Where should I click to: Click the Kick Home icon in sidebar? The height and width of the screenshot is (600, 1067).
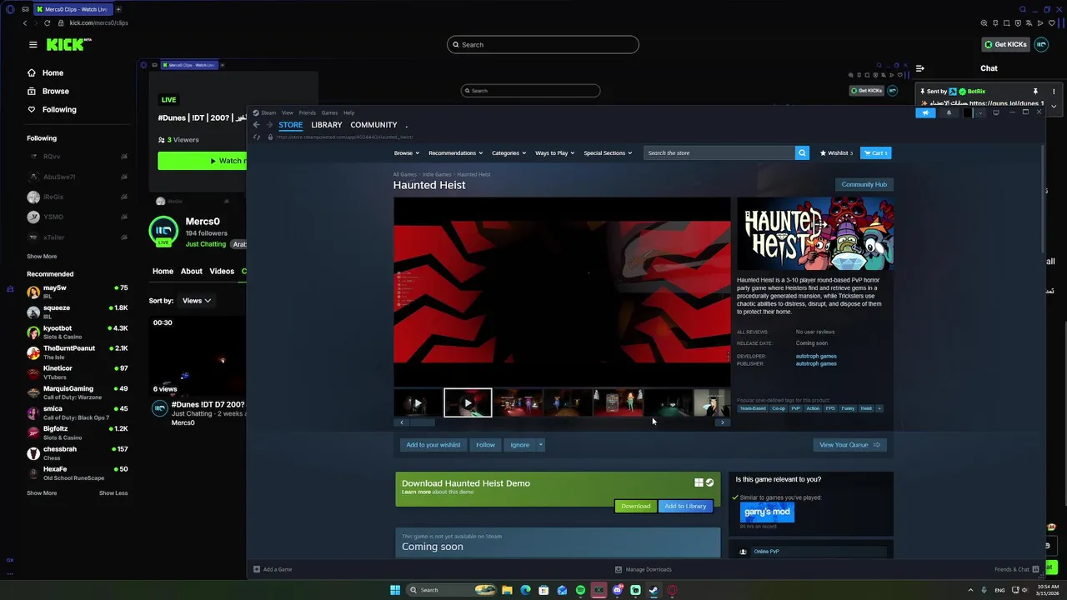coord(32,73)
